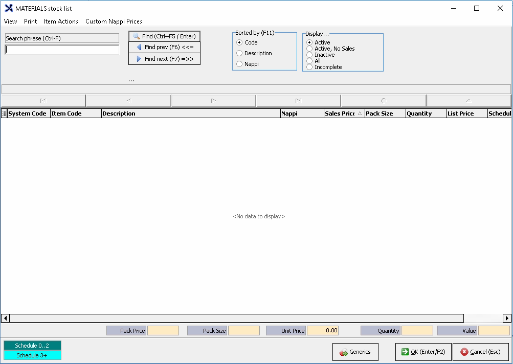Open the Custom Nappi Prices menu
The height and width of the screenshot is (364, 513).
[x=114, y=21]
